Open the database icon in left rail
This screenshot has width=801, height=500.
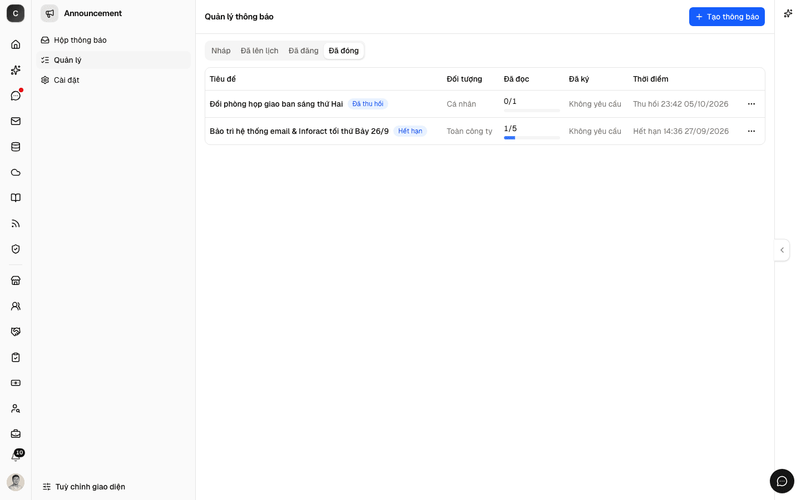pyautogui.click(x=16, y=147)
